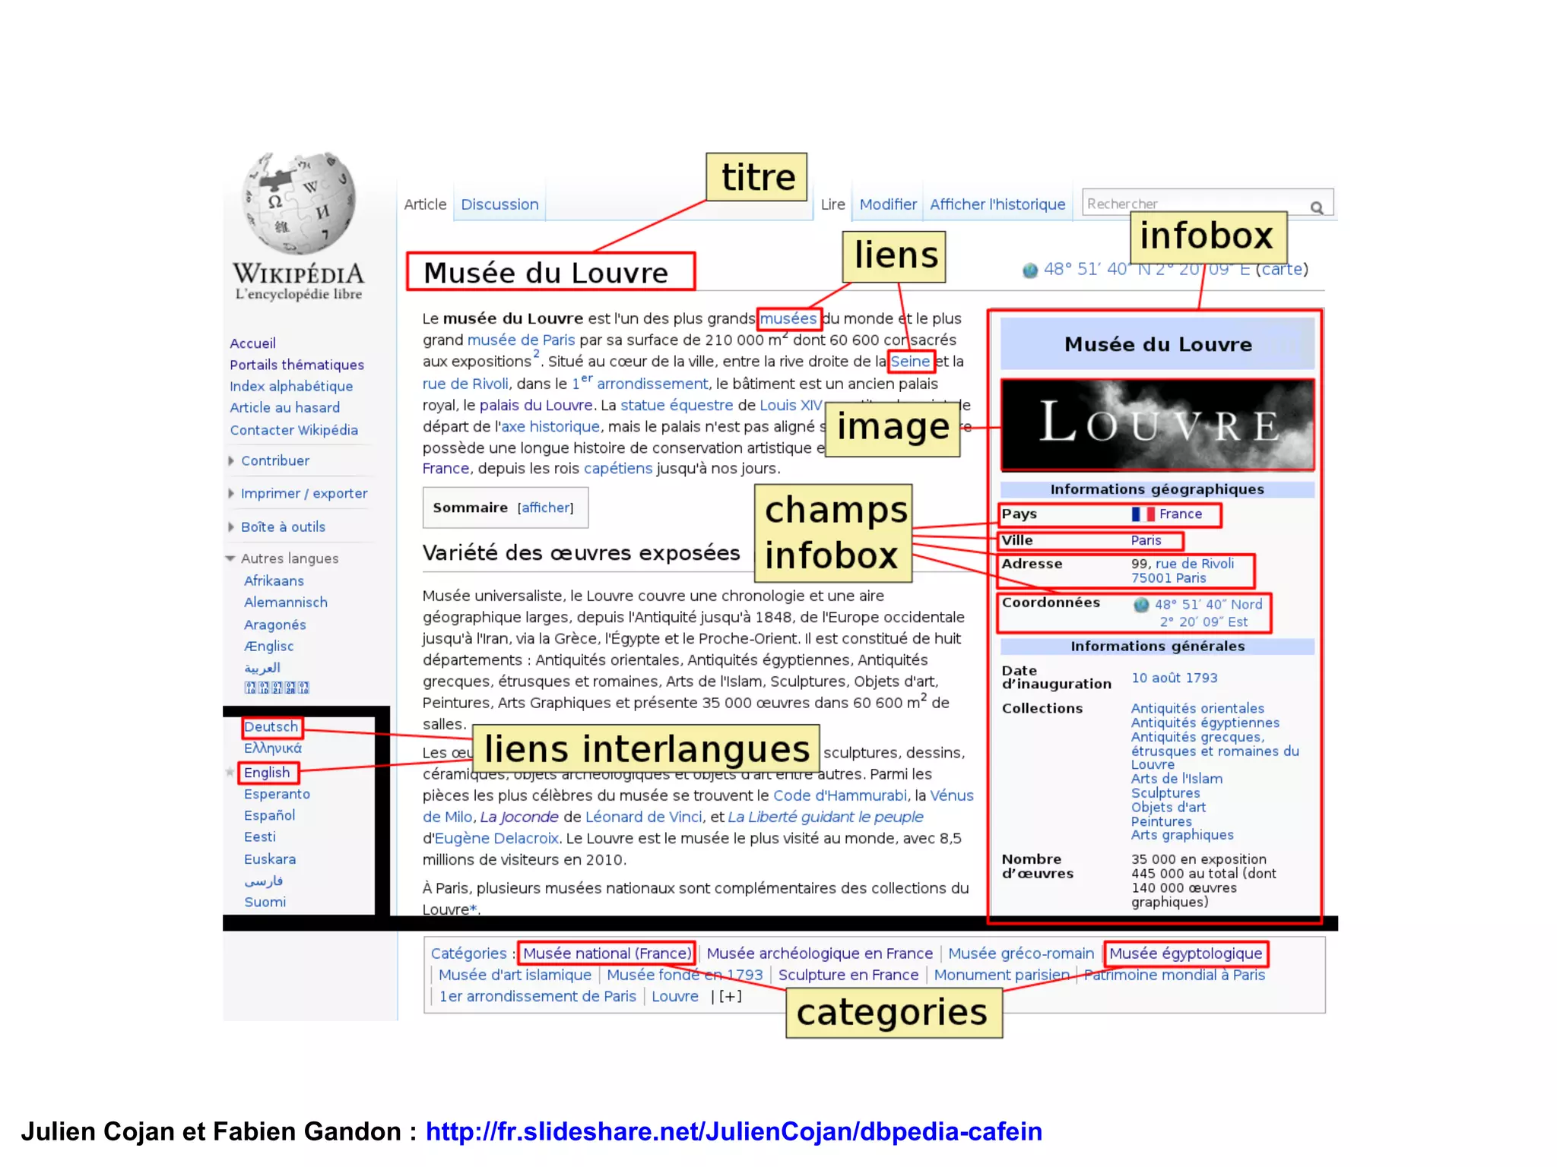The height and width of the screenshot is (1167, 1557).
Task: Open Index alphabétique link
Action: coord(291,386)
